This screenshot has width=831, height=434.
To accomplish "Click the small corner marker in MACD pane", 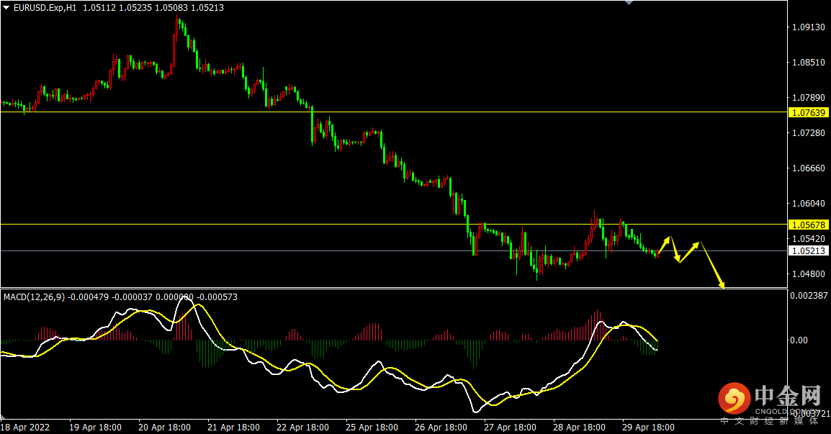I will (3, 417).
